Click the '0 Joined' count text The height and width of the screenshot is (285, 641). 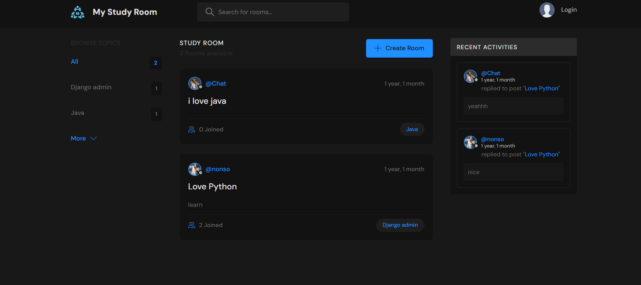211,129
